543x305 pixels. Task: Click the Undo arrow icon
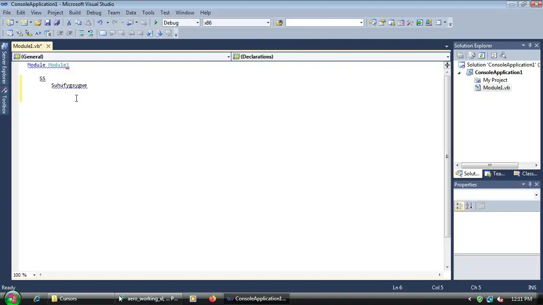[x=100, y=22]
